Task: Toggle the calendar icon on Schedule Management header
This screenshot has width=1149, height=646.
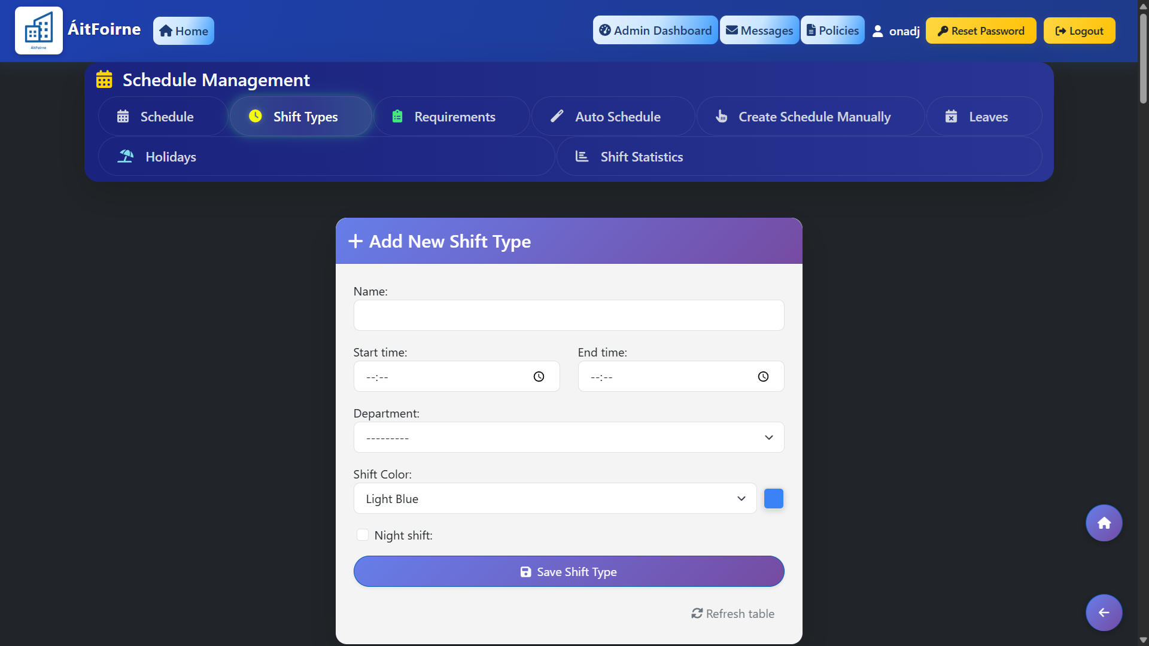Action: click(104, 78)
